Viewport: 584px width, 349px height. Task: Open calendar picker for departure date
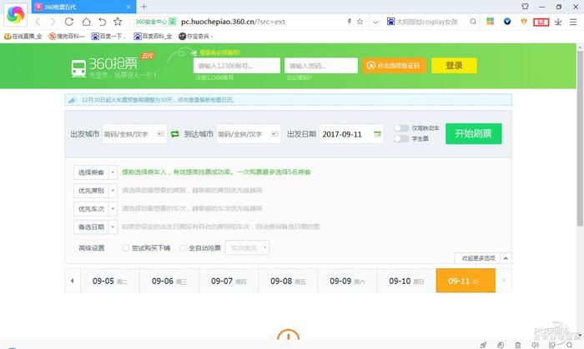point(377,134)
